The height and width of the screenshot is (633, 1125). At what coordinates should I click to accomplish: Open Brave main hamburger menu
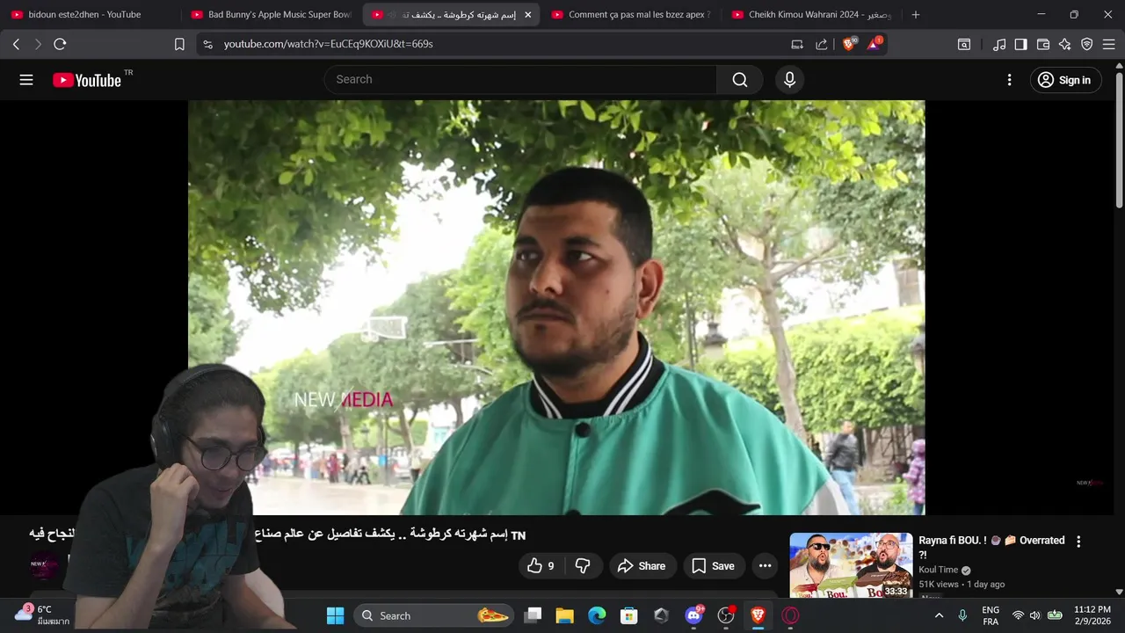[x=1108, y=44]
